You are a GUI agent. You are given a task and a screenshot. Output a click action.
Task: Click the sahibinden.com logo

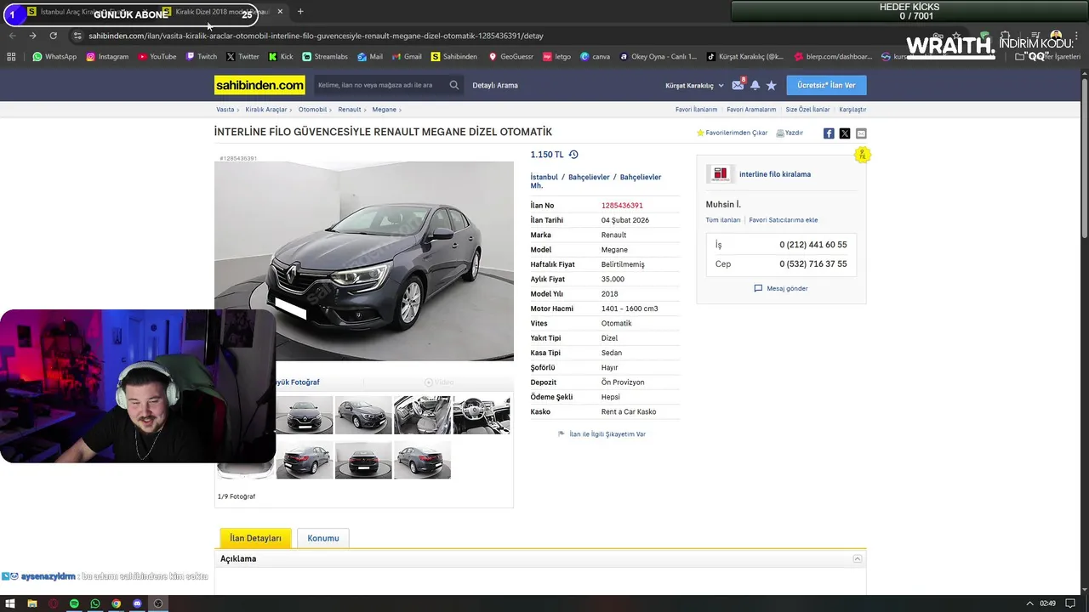259,85
